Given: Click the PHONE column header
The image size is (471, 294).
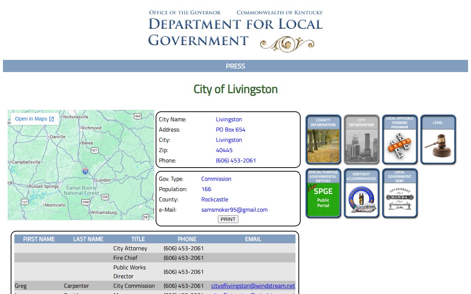Looking at the screenshot, I should coord(187,239).
